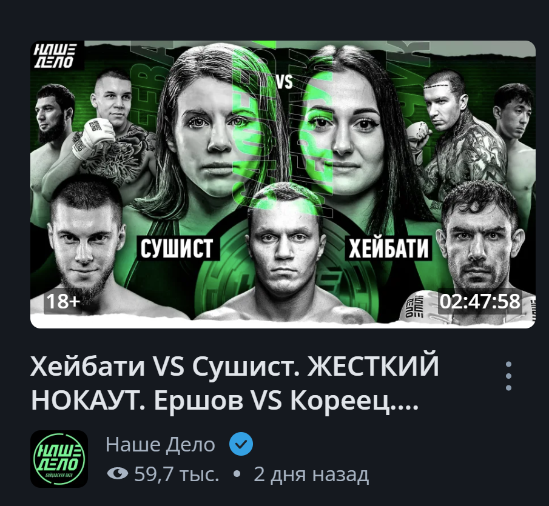Click the white VS text on the thumbnail

tap(284, 82)
